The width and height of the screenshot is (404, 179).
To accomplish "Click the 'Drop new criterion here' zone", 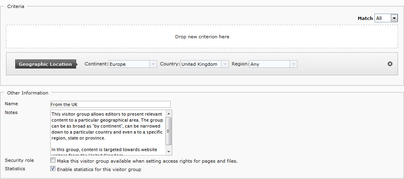I will [x=202, y=37].
